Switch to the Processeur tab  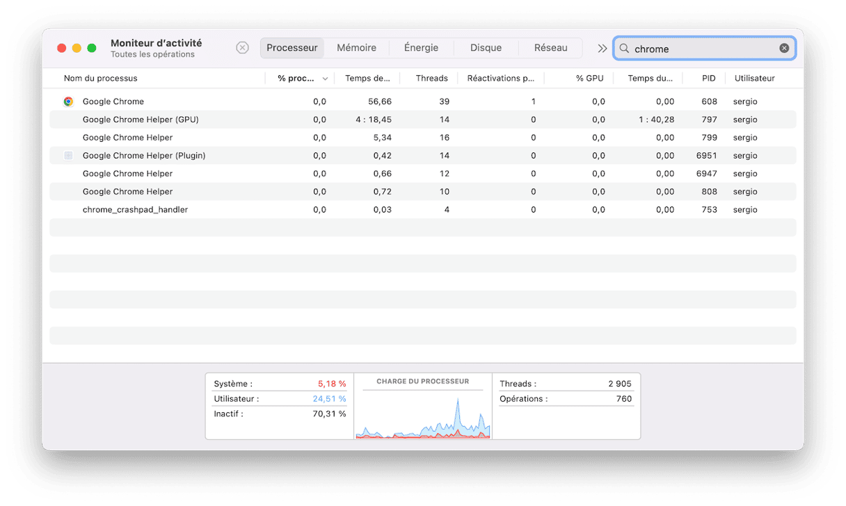292,48
